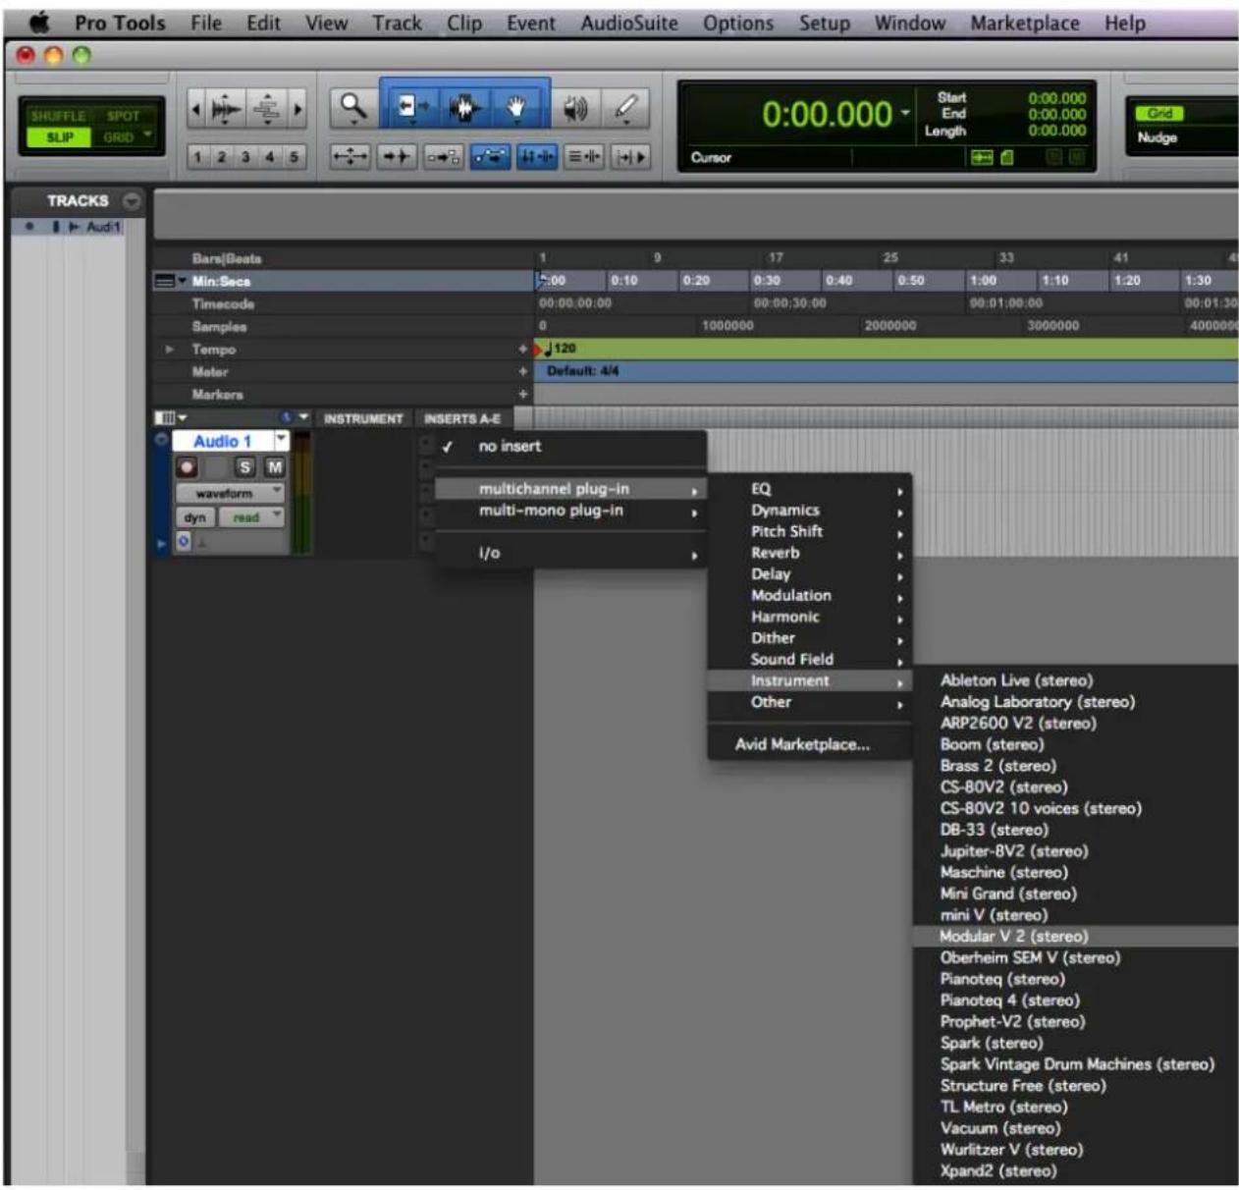Screen dimensions: 1239x1190
Task: Click the horizontal zoom out arrow
Action: pyautogui.click(x=195, y=109)
